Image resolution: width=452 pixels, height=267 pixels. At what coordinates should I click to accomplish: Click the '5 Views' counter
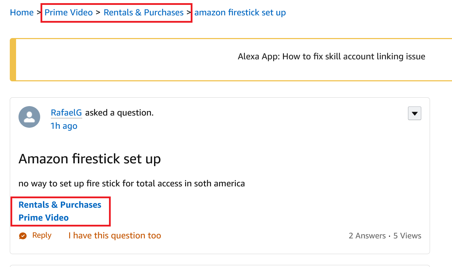[x=407, y=236]
